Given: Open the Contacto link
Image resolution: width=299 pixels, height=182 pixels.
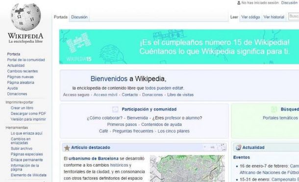Looking at the screenshot, I should pos(130,94).
